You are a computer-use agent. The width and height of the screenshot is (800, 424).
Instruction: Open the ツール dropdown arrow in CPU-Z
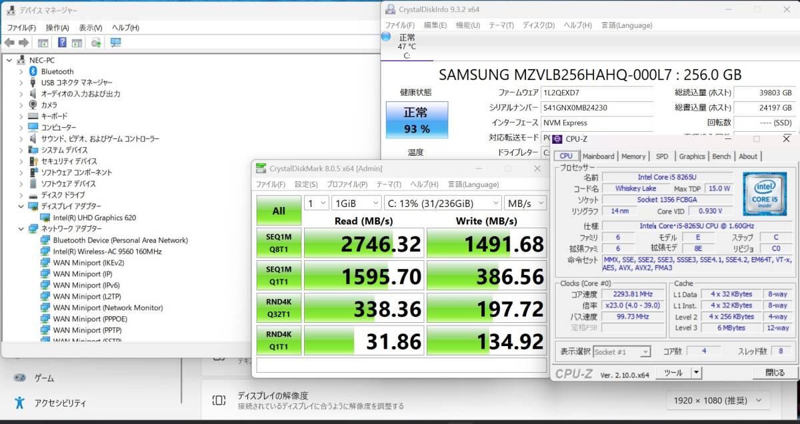click(x=697, y=373)
